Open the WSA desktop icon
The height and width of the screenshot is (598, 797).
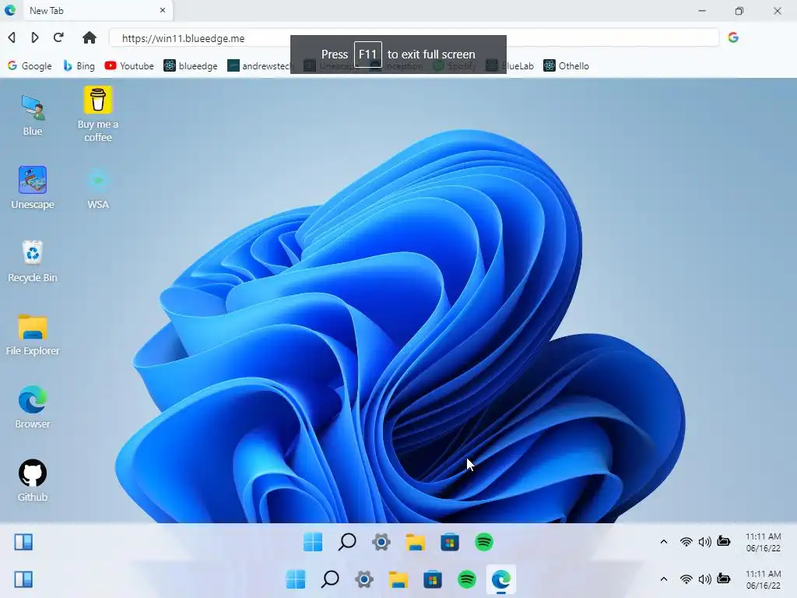coord(97,188)
